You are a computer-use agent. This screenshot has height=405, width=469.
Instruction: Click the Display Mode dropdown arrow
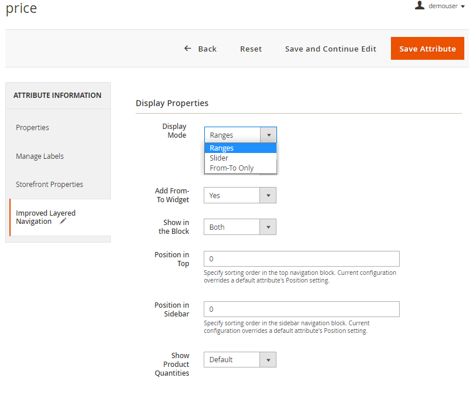click(268, 135)
